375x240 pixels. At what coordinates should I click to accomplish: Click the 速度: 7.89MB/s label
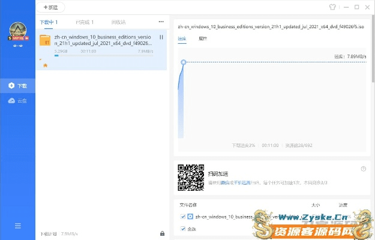click(350, 56)
